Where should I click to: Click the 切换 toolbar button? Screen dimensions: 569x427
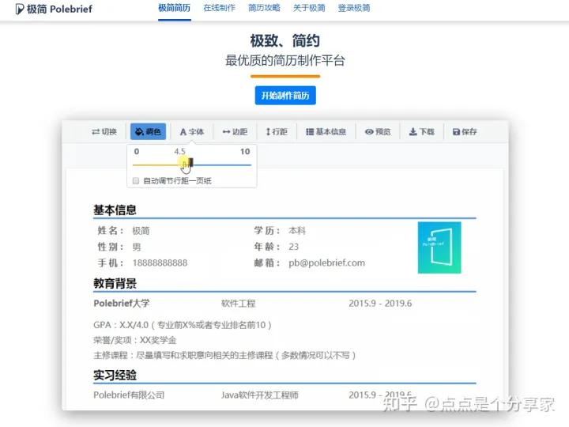click(104, 131)
